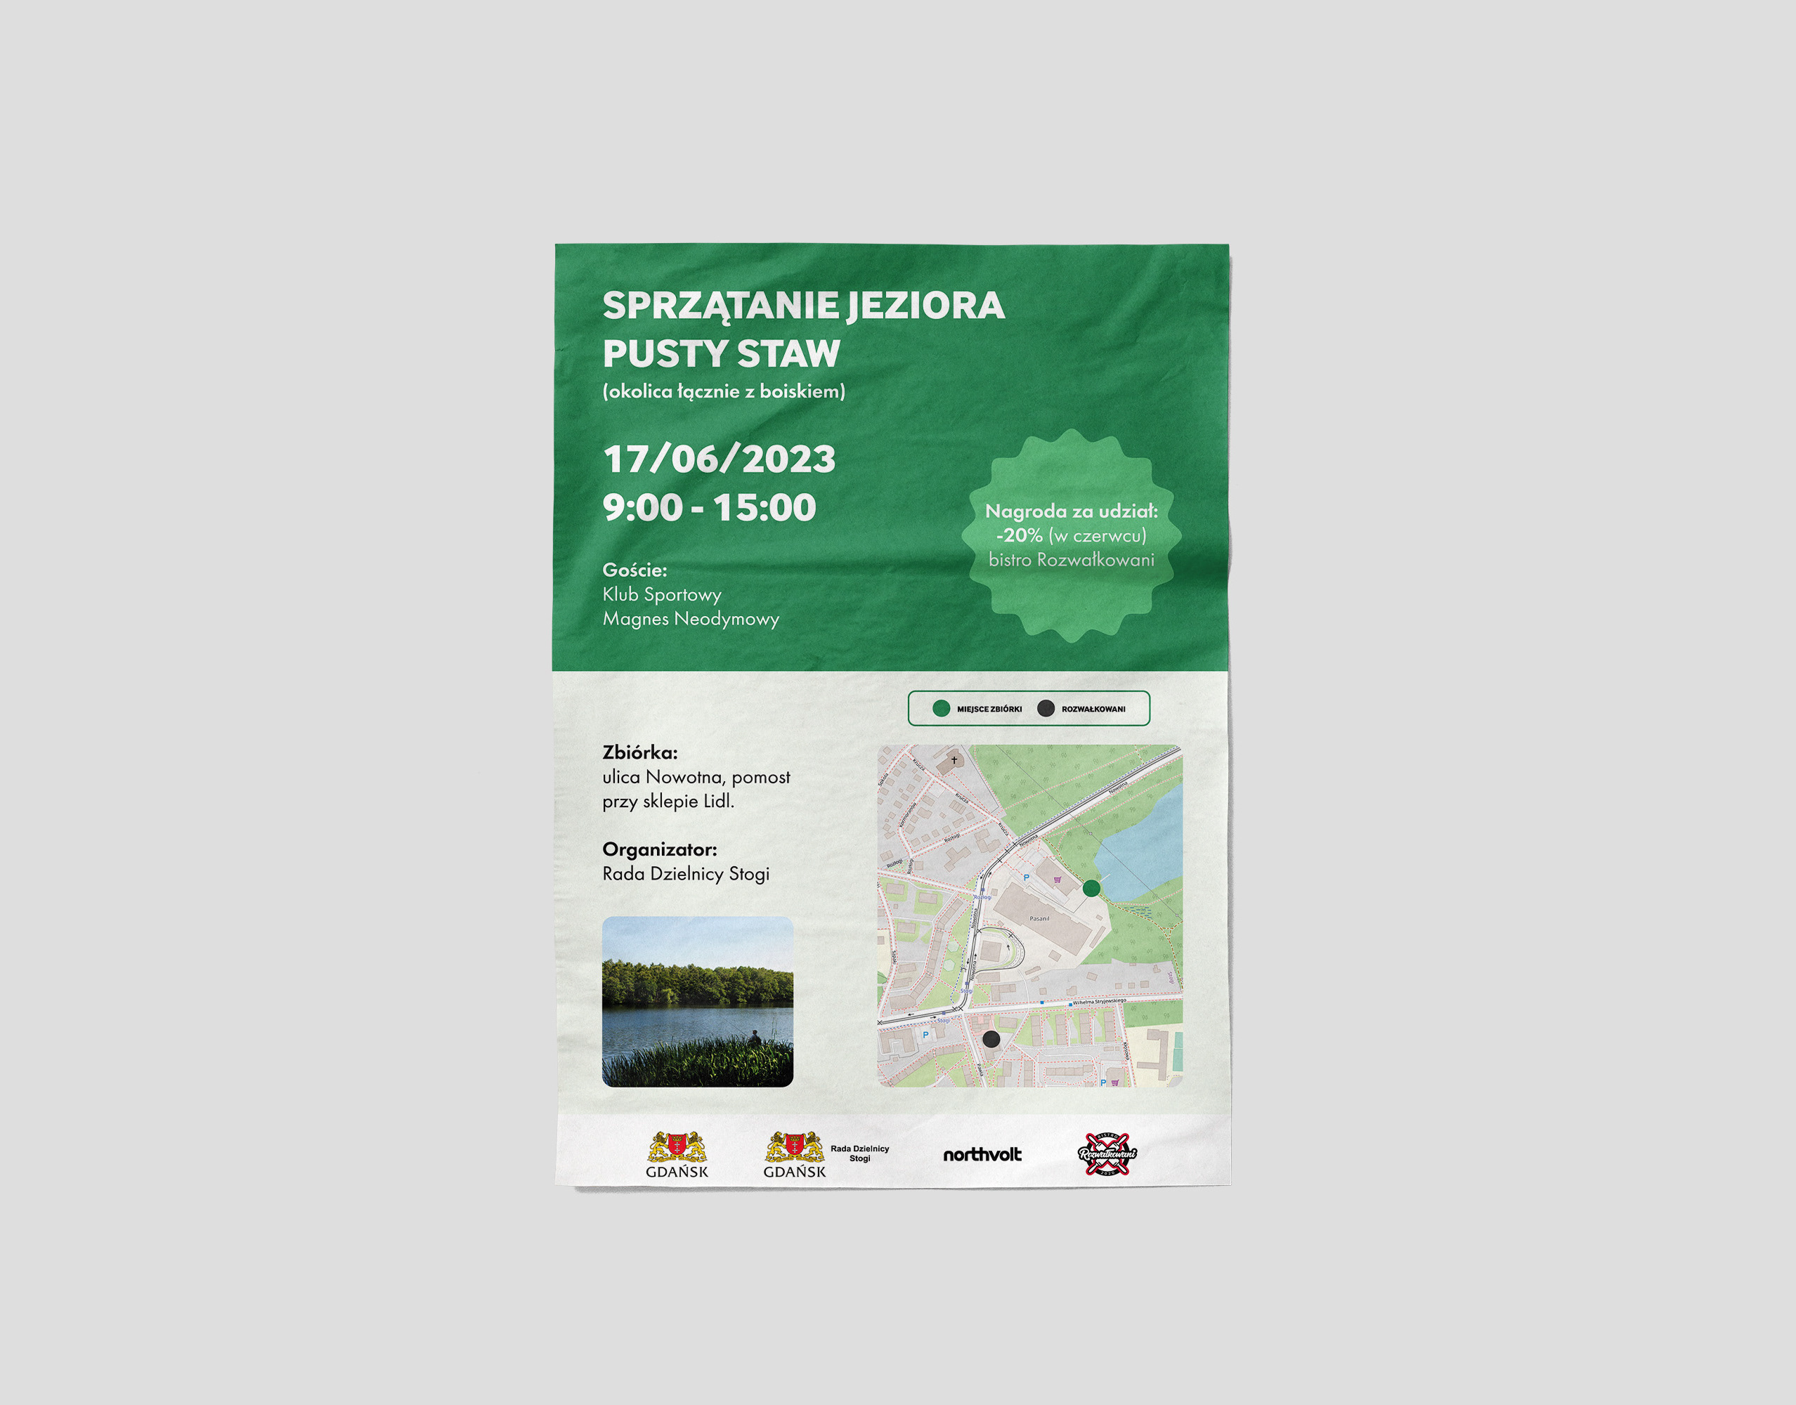The height and width of the screenshot is (1405, 1796).
Task: Click the northvolt logo
Action: pyautogui.click(x=982, y=1155)
